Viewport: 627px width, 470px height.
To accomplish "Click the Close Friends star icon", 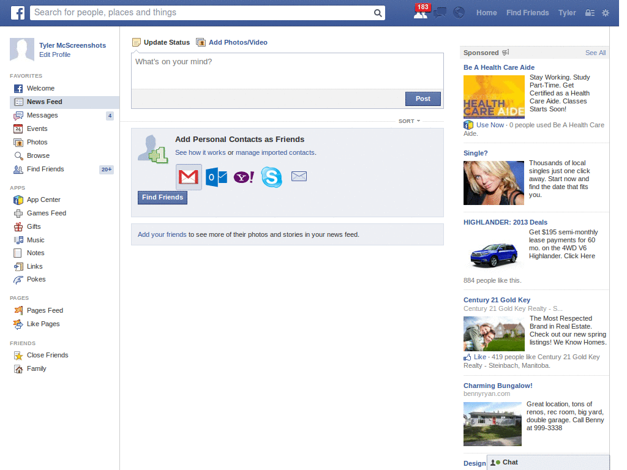I will point(18,356).
